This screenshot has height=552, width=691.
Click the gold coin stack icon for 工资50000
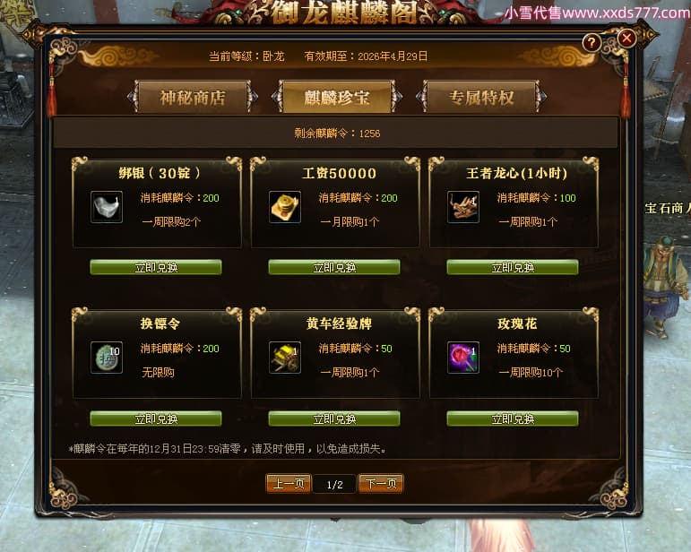(x=285, y=207)
